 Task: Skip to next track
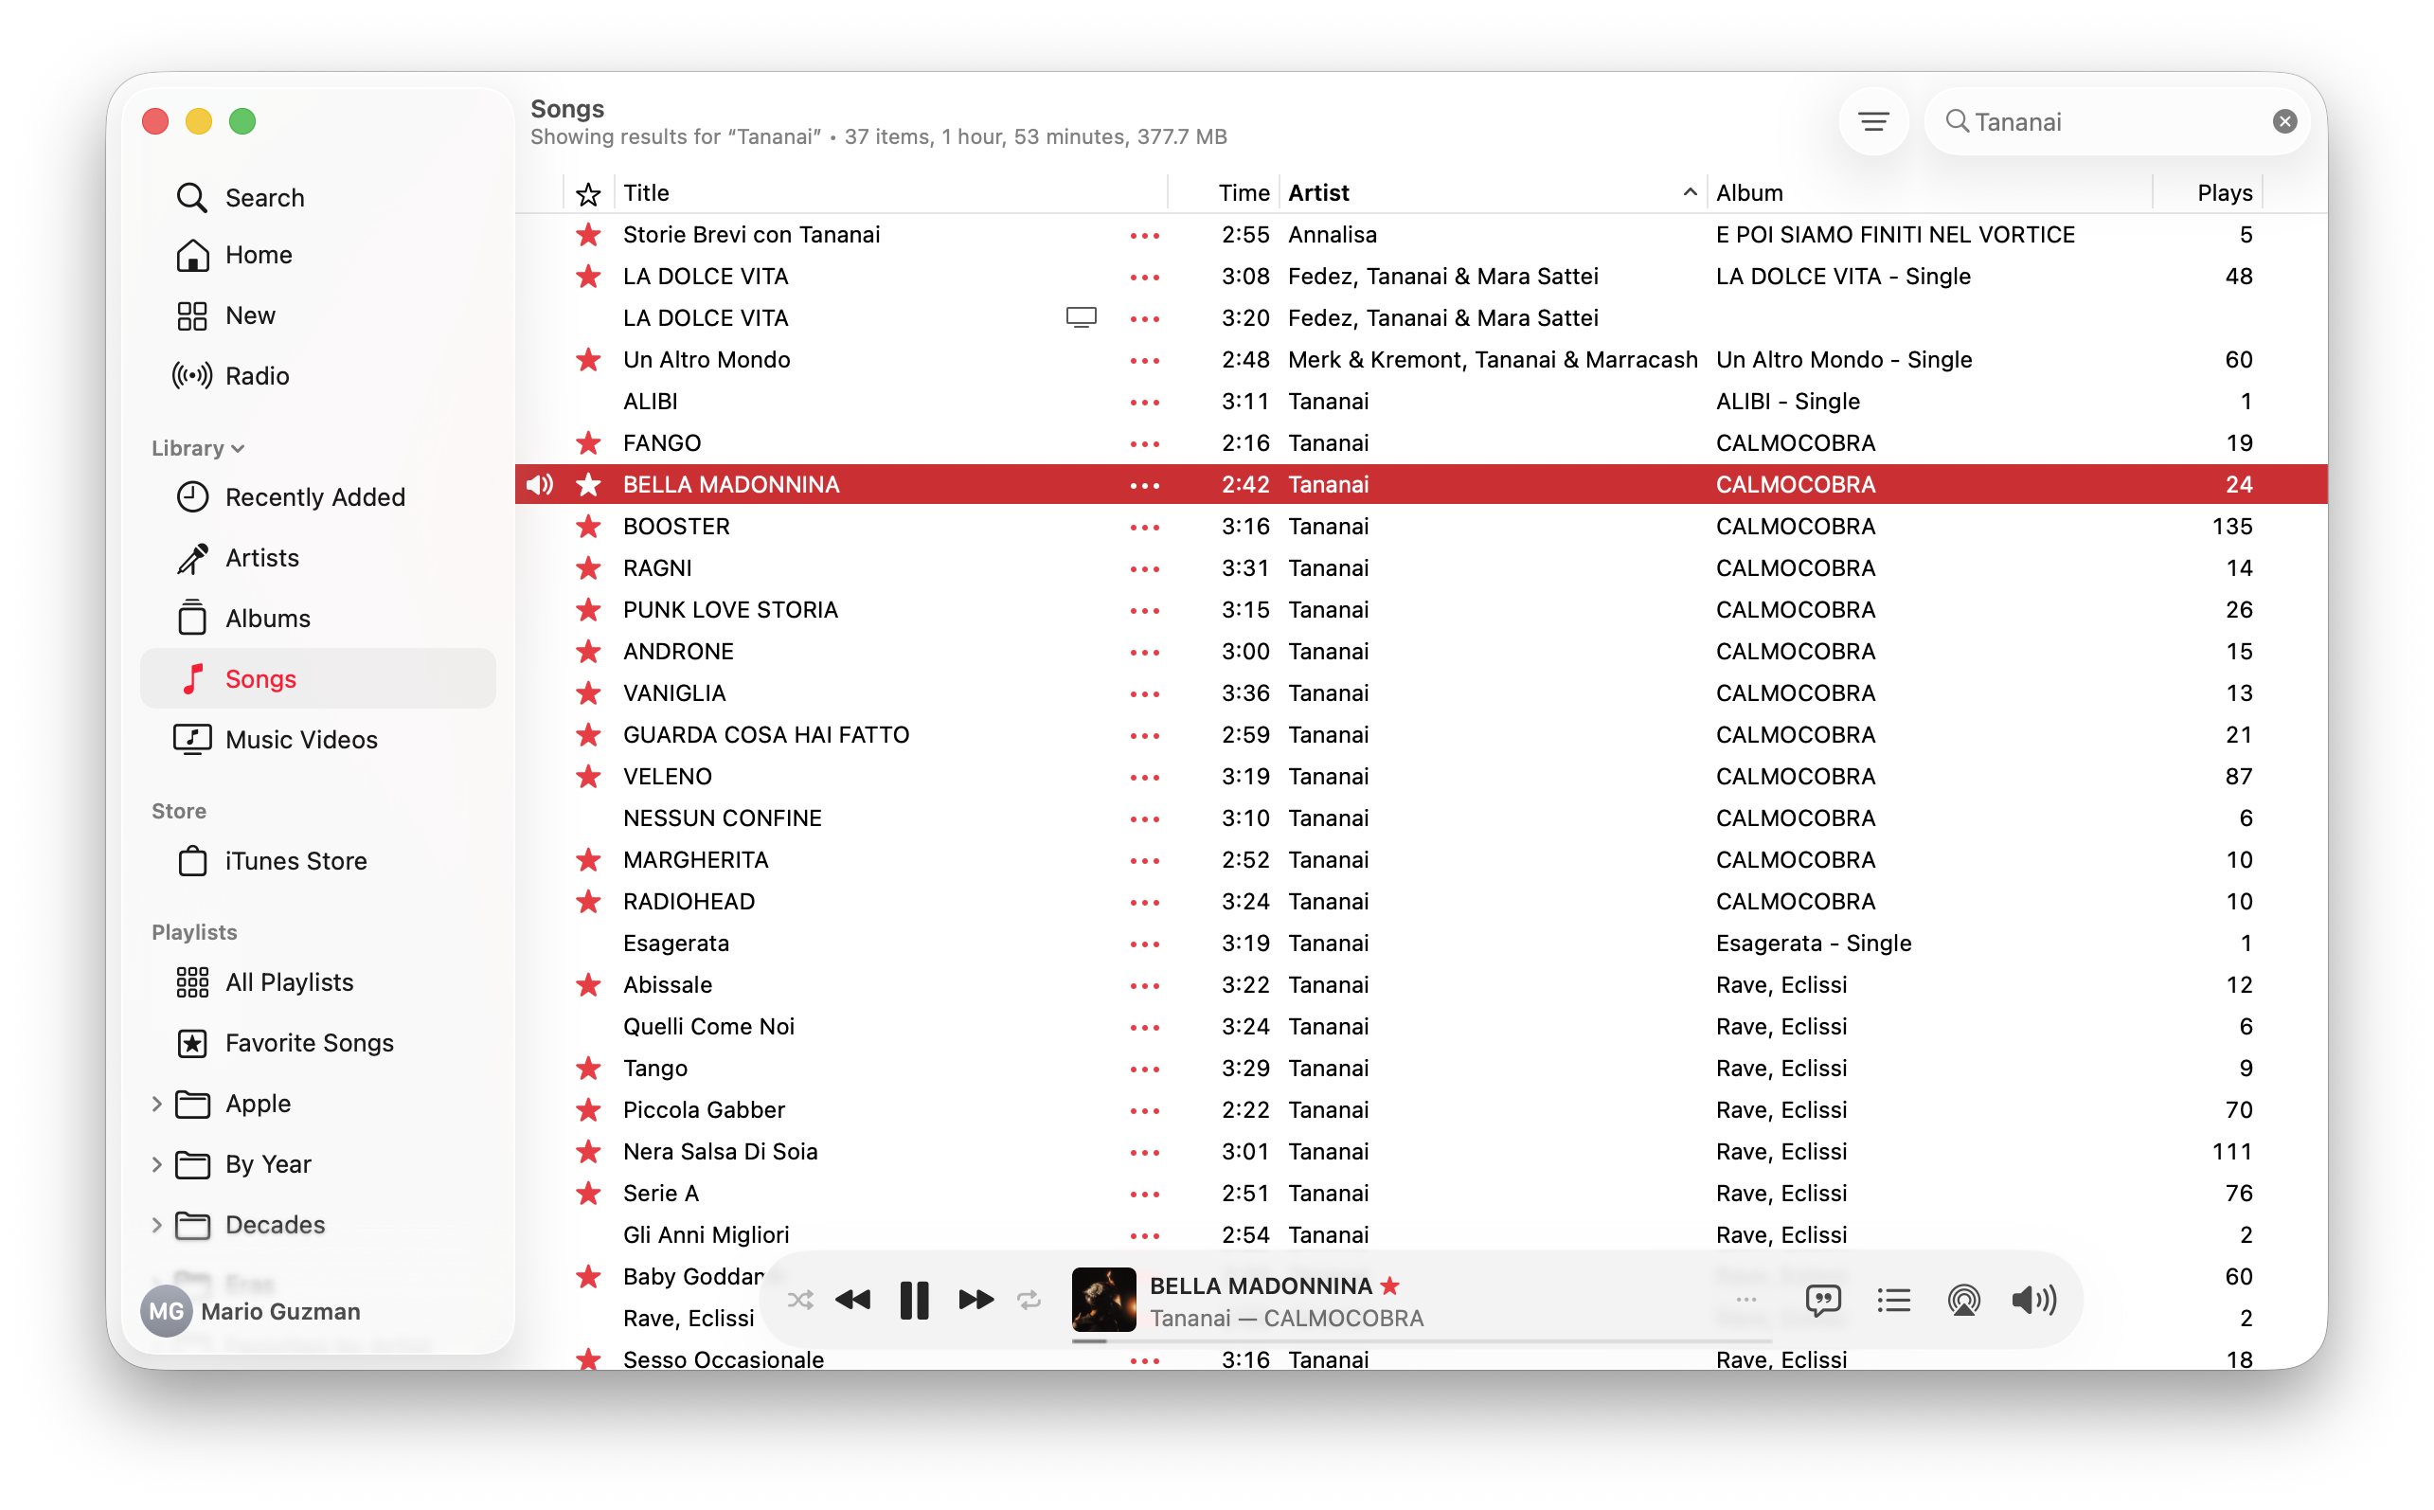[975, 1300]
